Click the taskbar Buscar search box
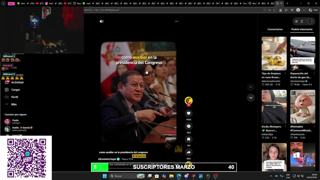320x180 pixels. click(x=128, y=176)
